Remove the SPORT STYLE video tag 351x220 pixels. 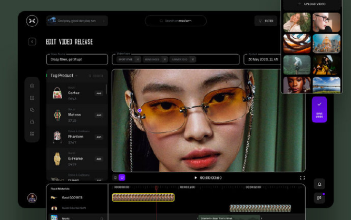(x=138, y=59)
